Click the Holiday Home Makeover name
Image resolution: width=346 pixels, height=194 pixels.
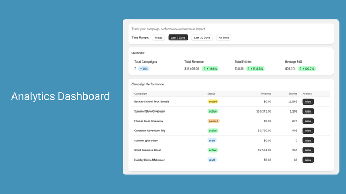coord(149,160)
